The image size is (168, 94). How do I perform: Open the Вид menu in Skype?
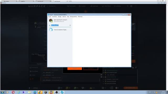68,17
